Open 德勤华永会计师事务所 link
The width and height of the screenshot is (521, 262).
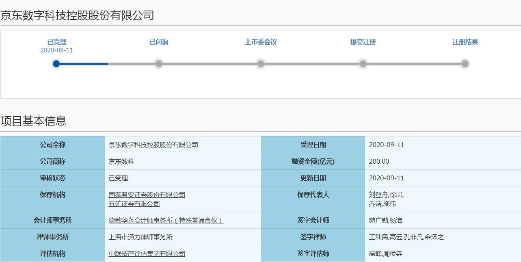166,221
